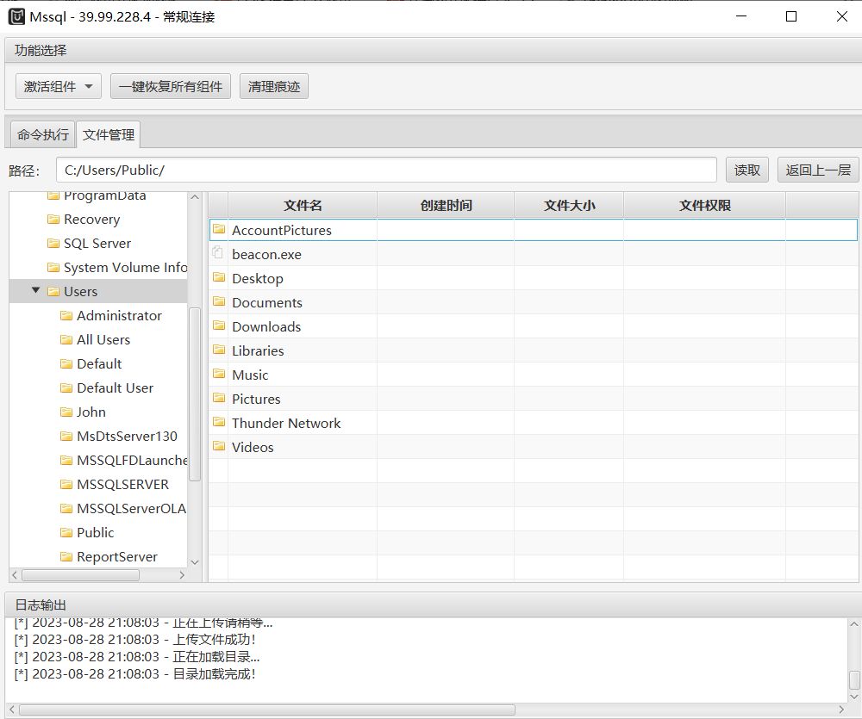
Task: Open the 激活组件 dropdown
Action: click(x=59, y=86)
